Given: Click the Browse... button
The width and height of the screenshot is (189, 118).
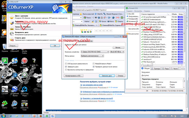Looking at the screenshot, I should [x=118, y=48].
